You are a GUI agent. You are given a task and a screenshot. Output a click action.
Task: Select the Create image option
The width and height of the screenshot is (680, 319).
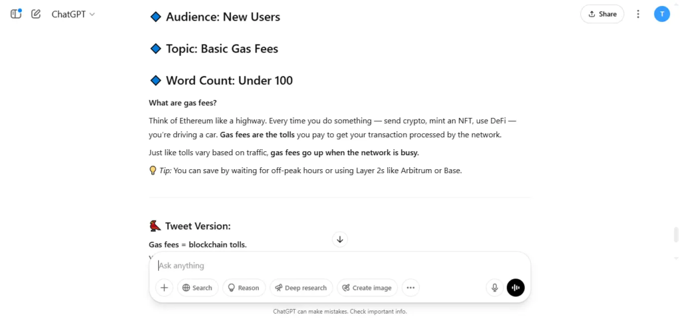point(367,287)
